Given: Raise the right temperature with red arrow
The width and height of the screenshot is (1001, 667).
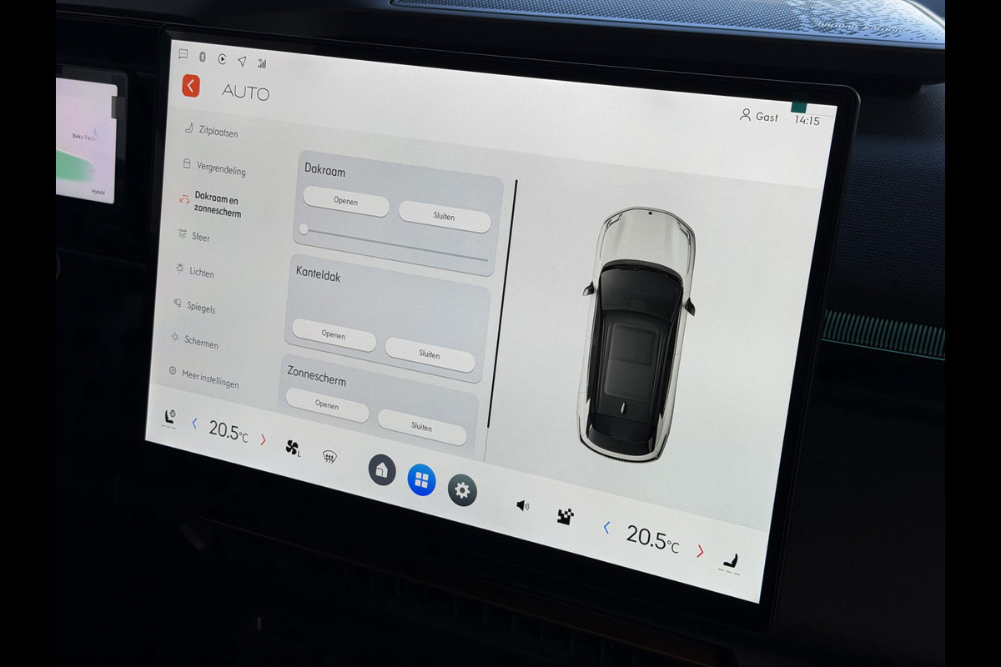Looking at the screenshot, I should click(700, 551).
